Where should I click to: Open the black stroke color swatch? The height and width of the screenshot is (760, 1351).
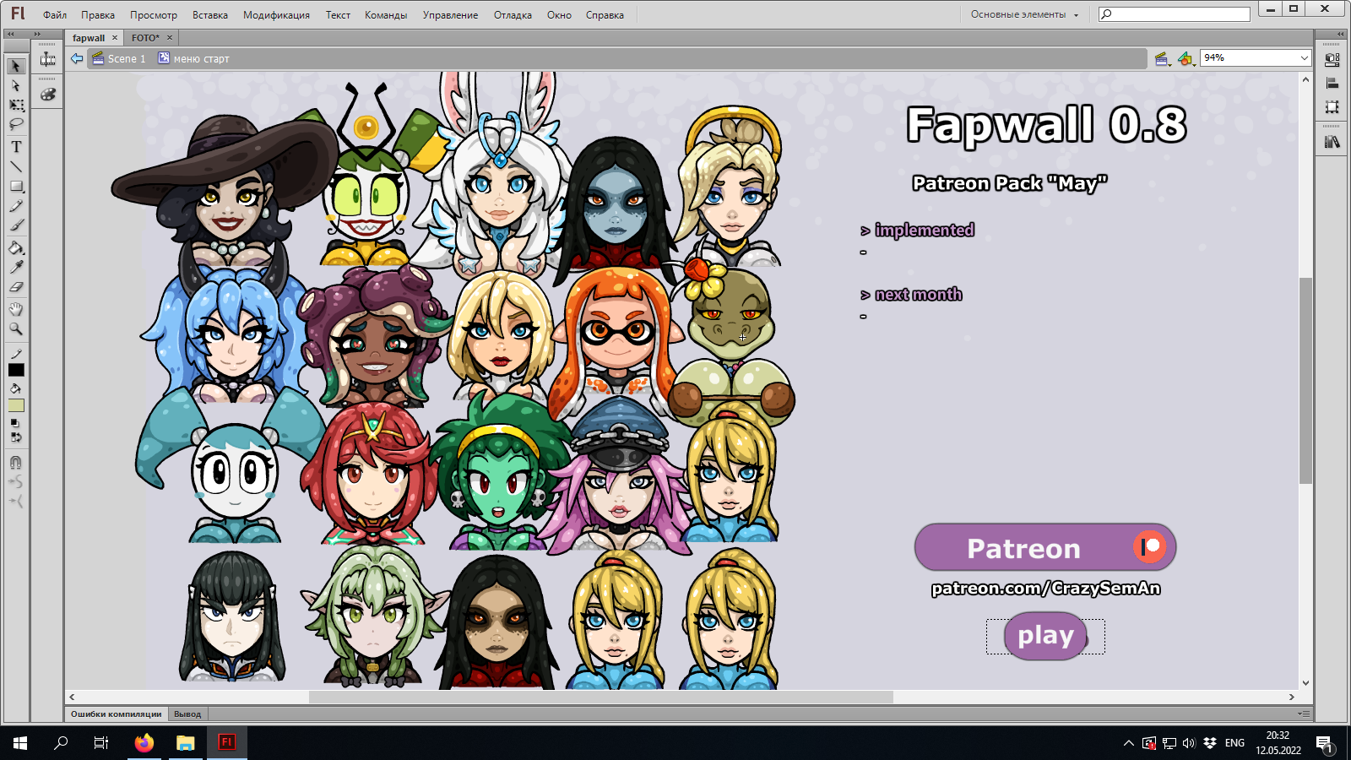(x=16, y=370)
